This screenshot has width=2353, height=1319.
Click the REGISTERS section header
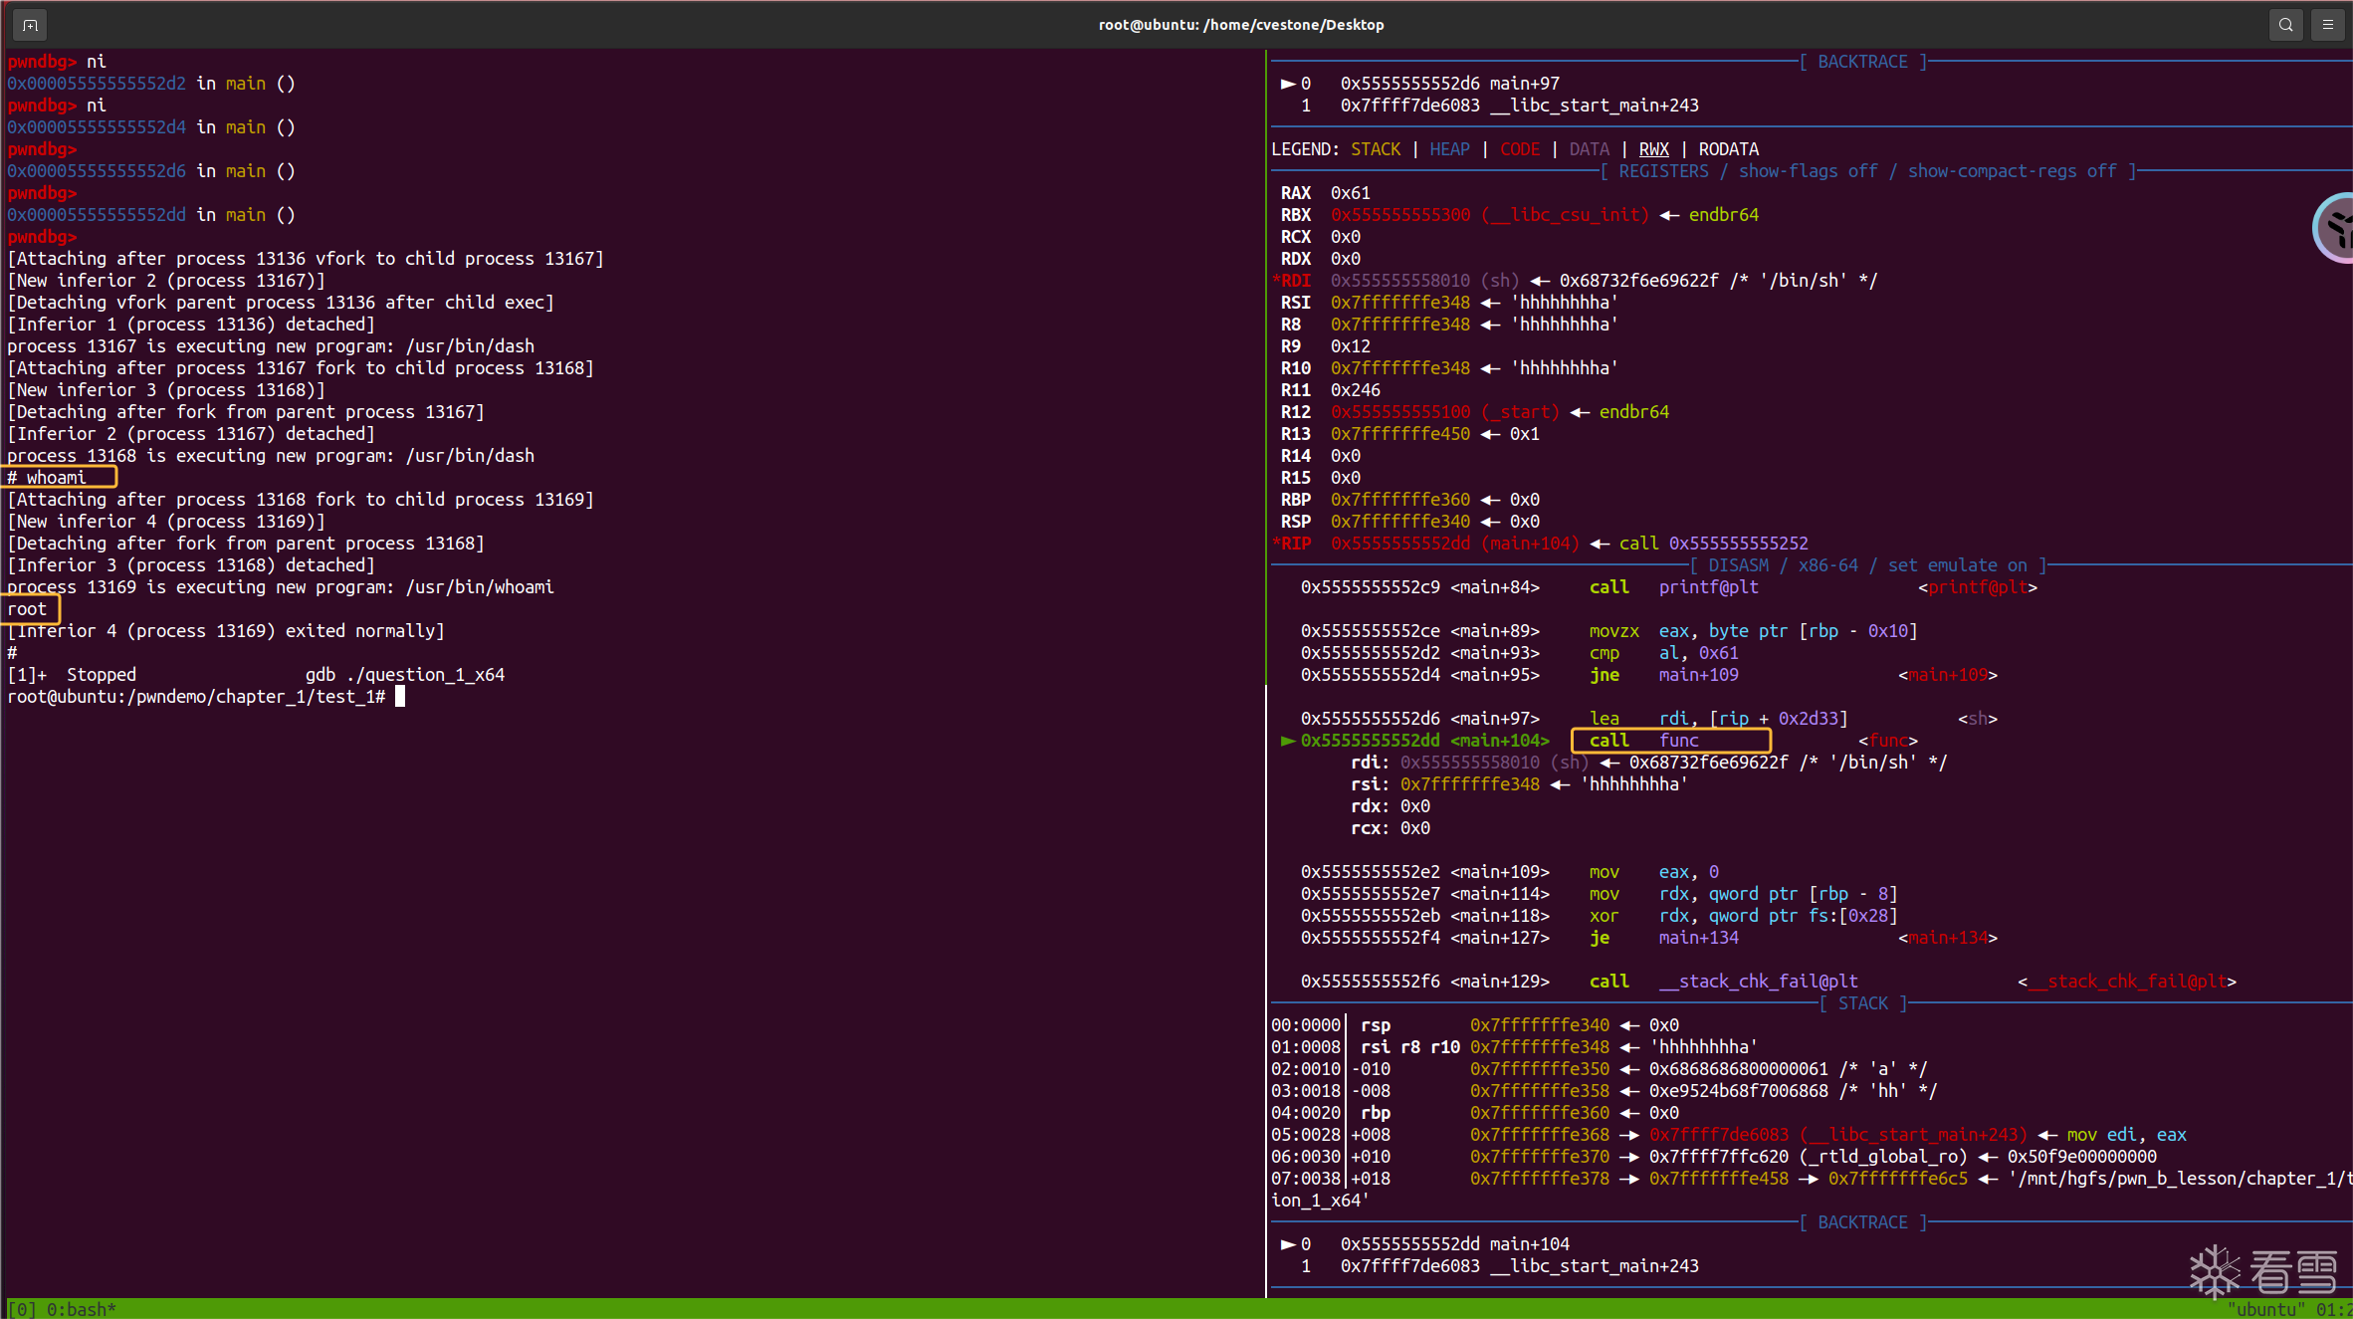pyautogui.click(x=1662, y=171)
